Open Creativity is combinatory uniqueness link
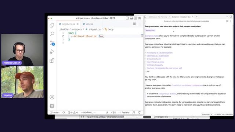Screen dimensions: 235x132 (x=187, y=85)
